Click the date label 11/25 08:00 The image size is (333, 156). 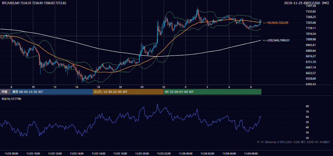[x=11, y=154]
